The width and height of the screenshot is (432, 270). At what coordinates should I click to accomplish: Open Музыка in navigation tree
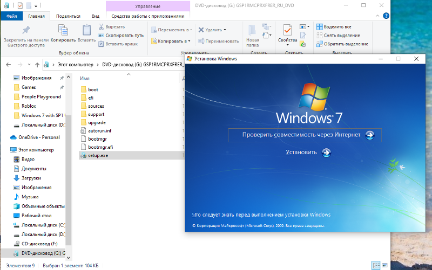(x=30, y=197)
